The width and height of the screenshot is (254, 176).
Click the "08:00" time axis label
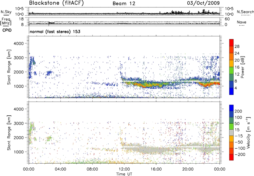[92, 169]
